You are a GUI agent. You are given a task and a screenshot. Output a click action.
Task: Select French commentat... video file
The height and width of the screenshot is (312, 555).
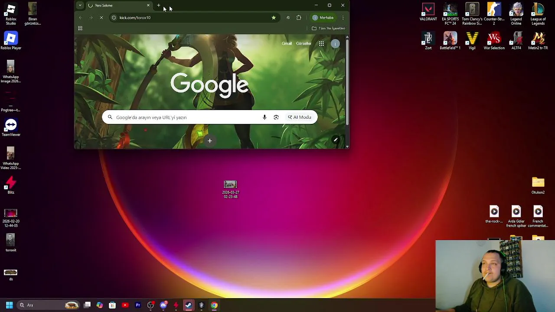[538, 217]
